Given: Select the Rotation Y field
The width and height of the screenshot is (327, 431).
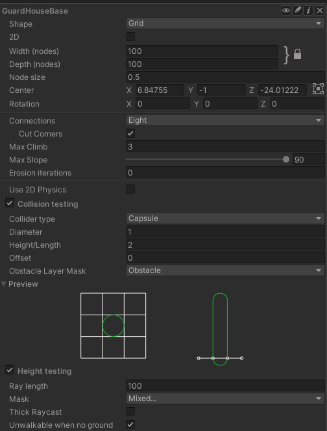Looking at the screenshot, I should [x=230, y=104].
